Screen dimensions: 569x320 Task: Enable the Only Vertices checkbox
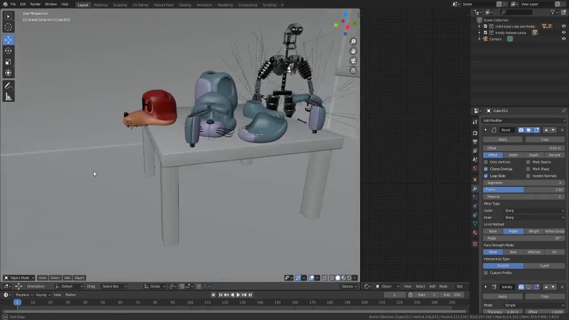(486, 162)
